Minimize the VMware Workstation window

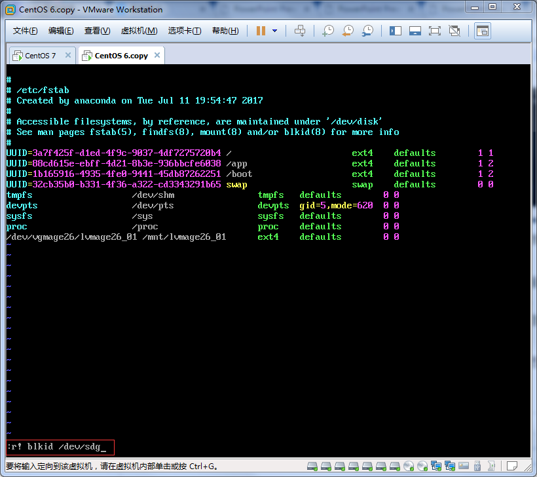pos(475,7)
